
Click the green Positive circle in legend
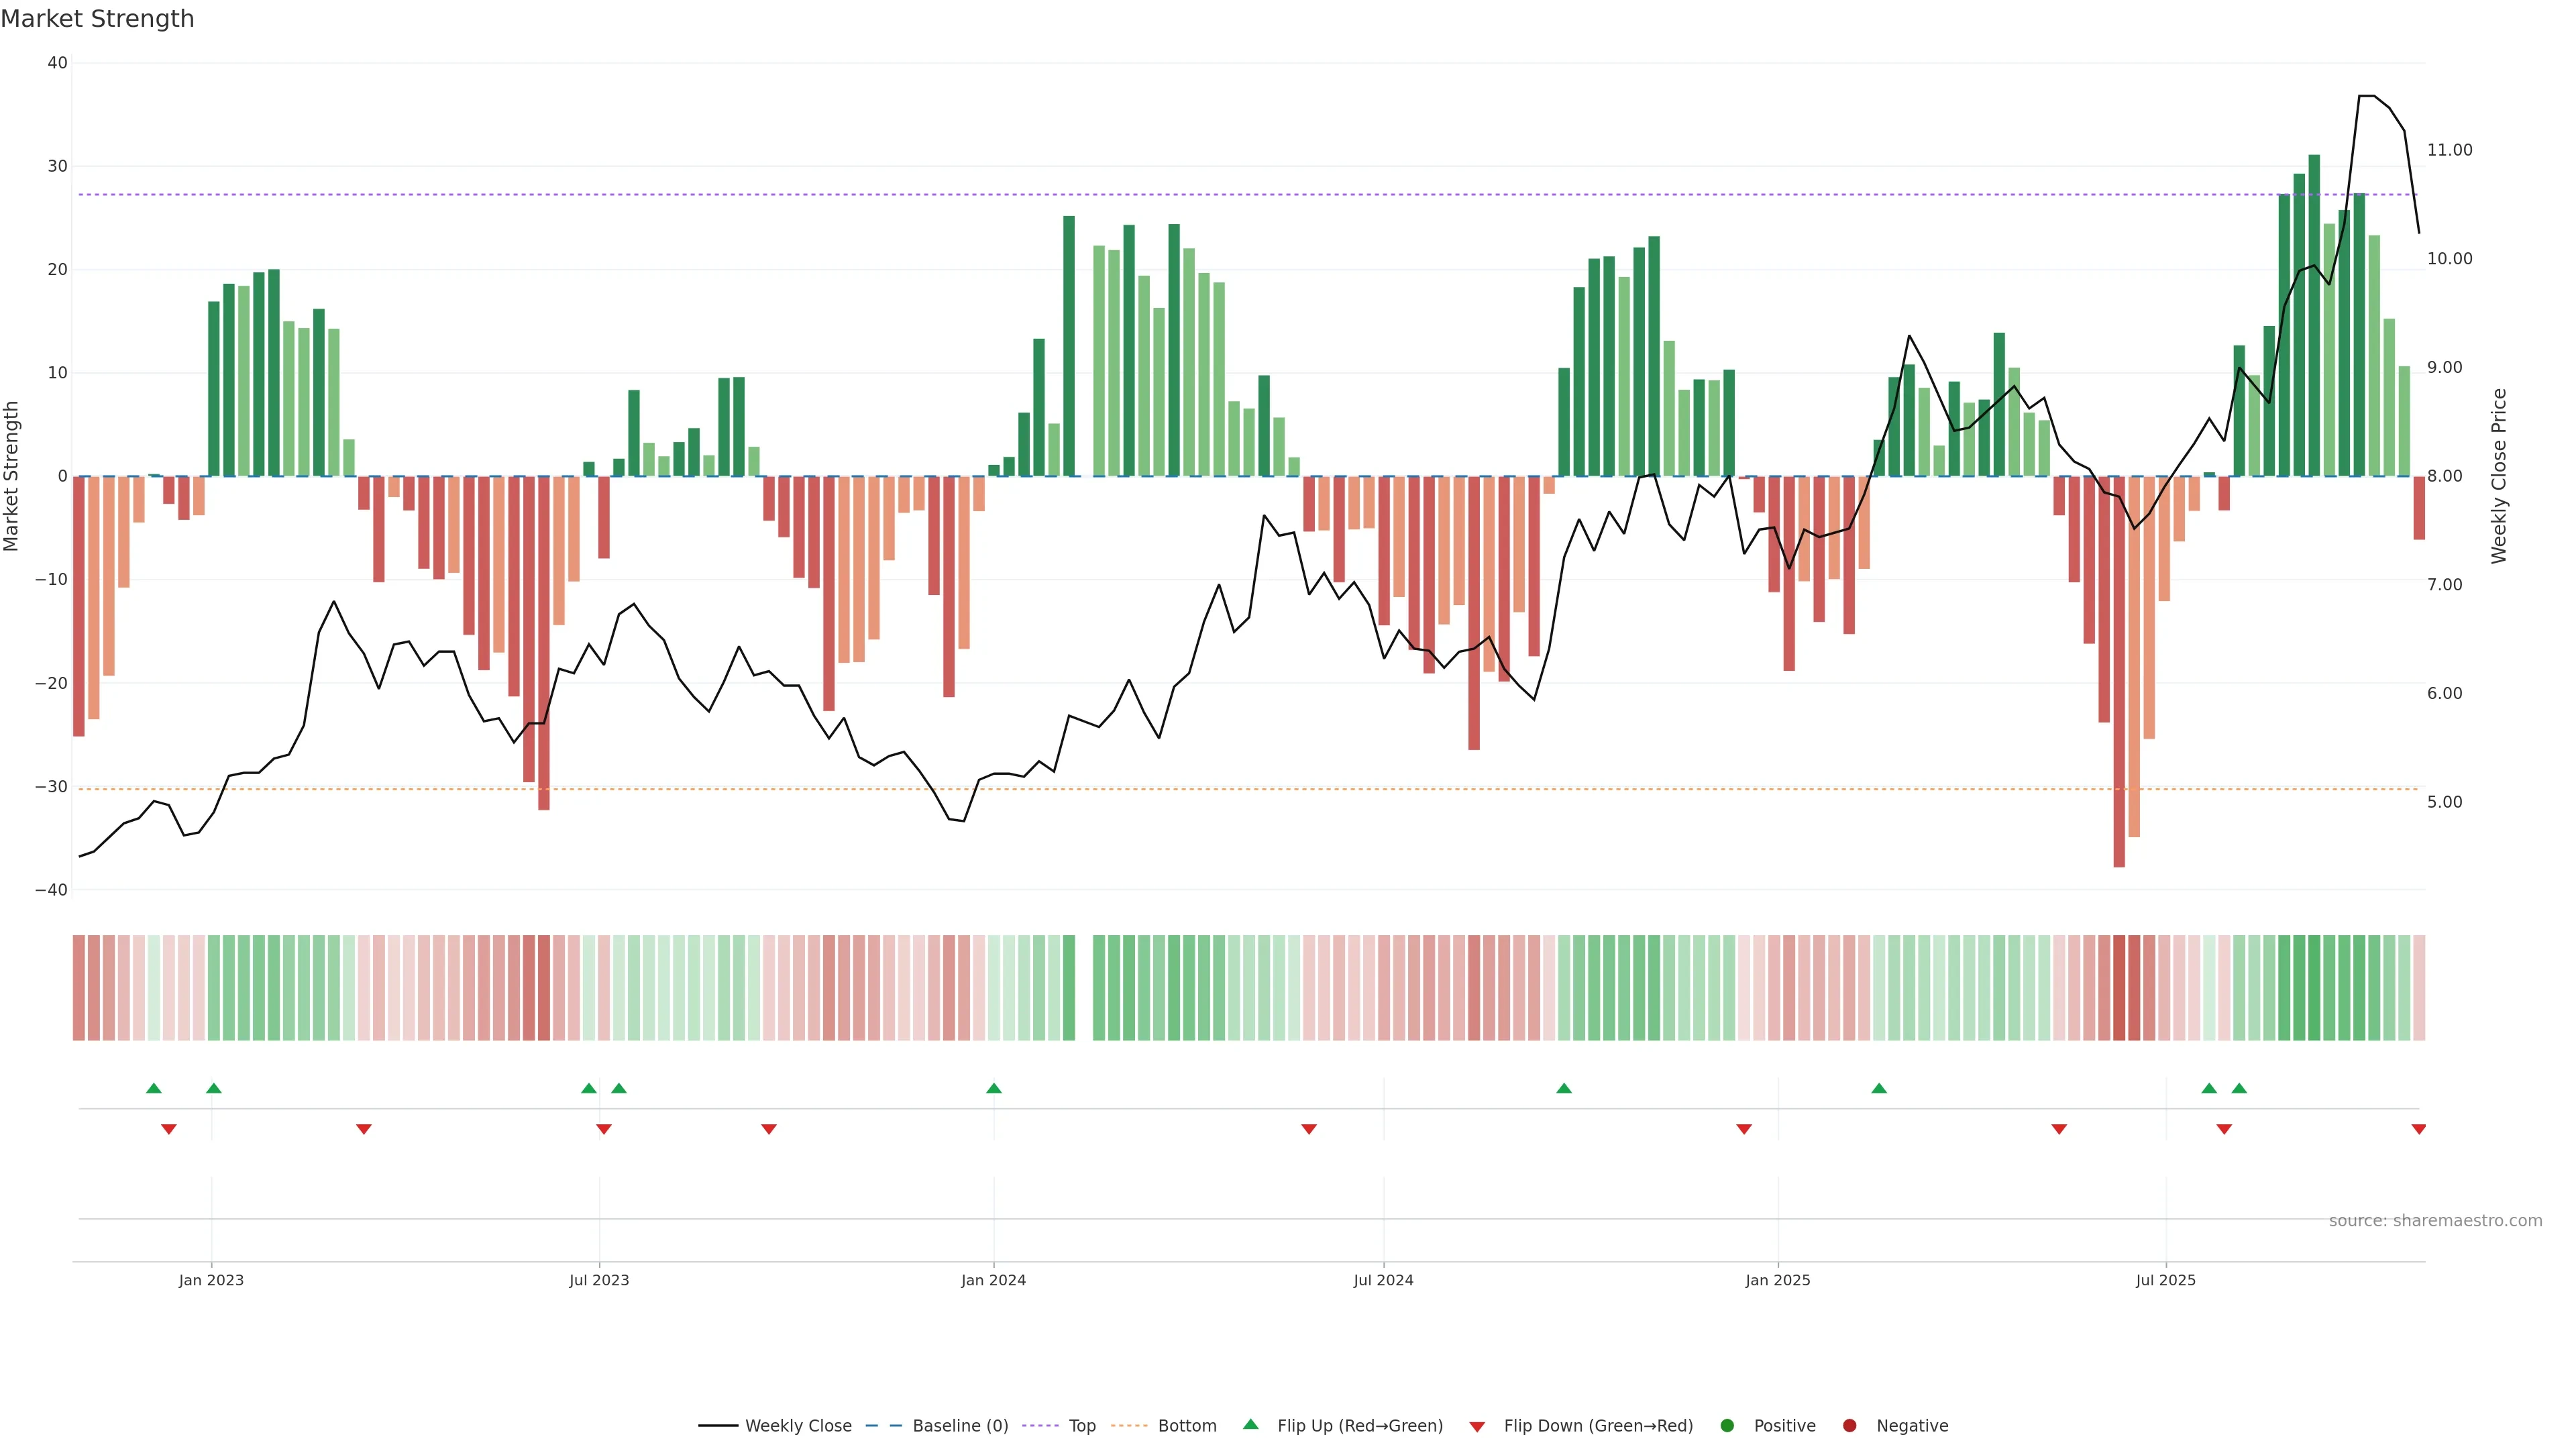1727,1425
